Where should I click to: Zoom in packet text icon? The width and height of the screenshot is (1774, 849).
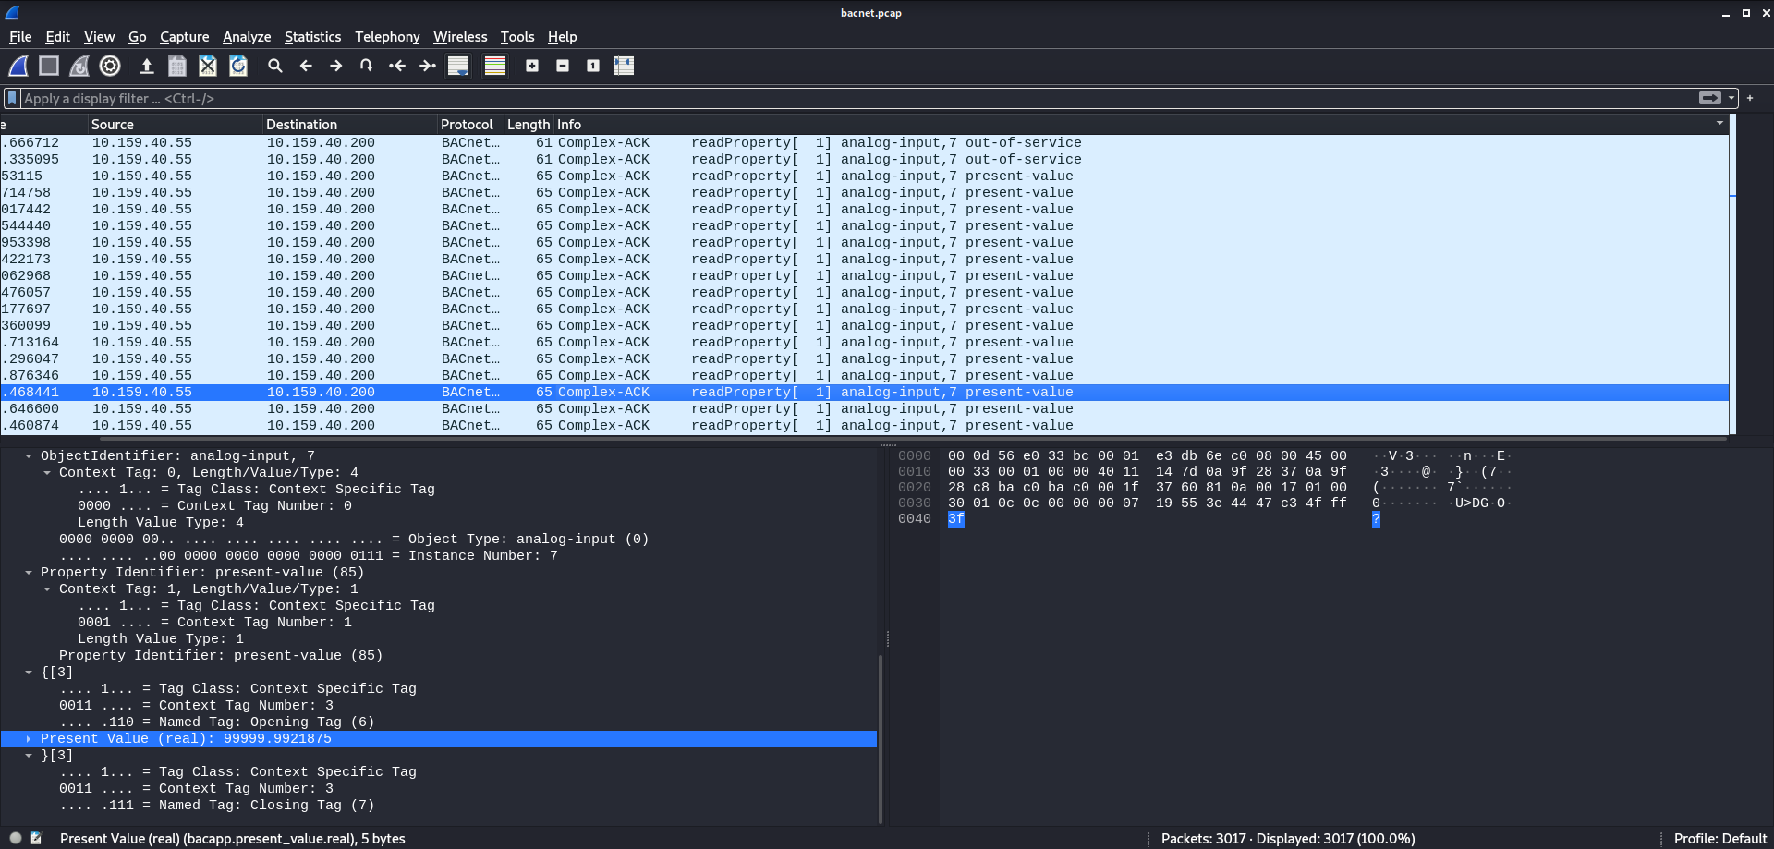coord(532,66)
